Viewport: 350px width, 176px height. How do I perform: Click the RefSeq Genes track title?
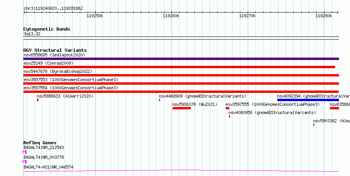[x=40, y=143]
